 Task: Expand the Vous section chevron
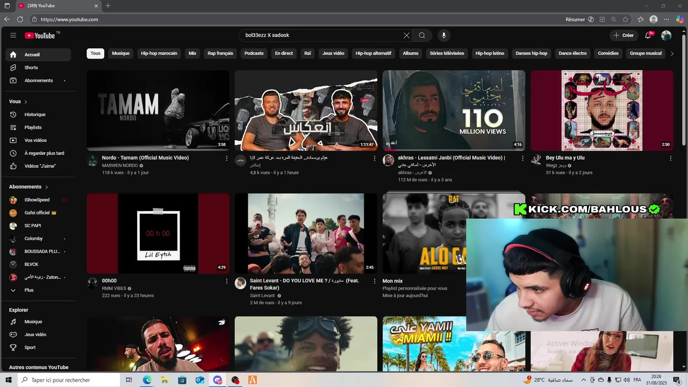pyautogui.click(x=25, y=102)
